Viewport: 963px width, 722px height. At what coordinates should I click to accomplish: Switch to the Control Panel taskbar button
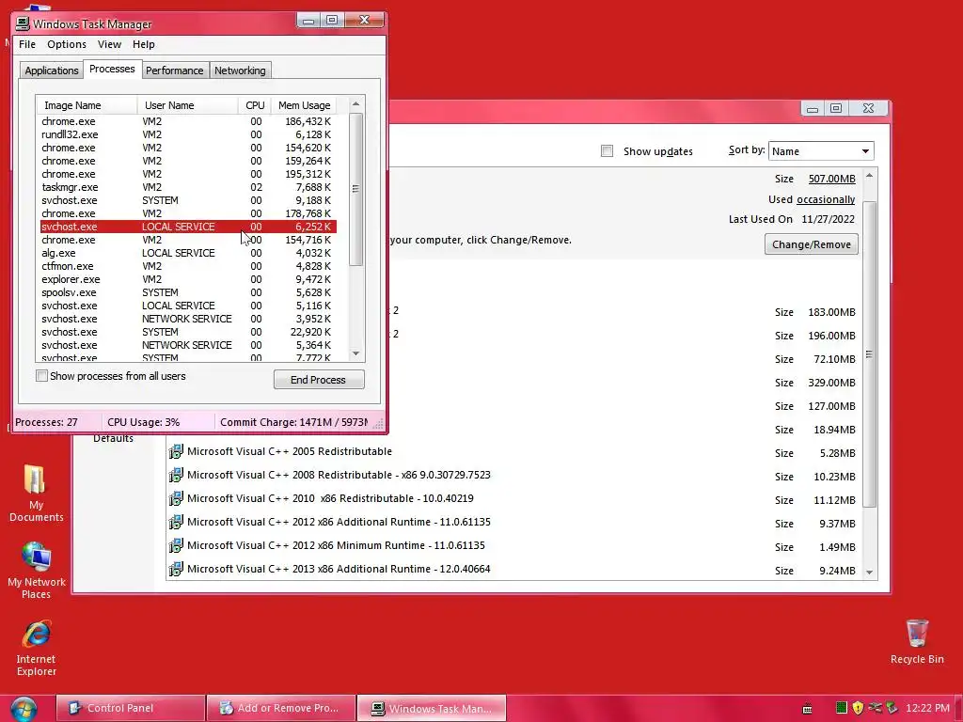[130, 709]
